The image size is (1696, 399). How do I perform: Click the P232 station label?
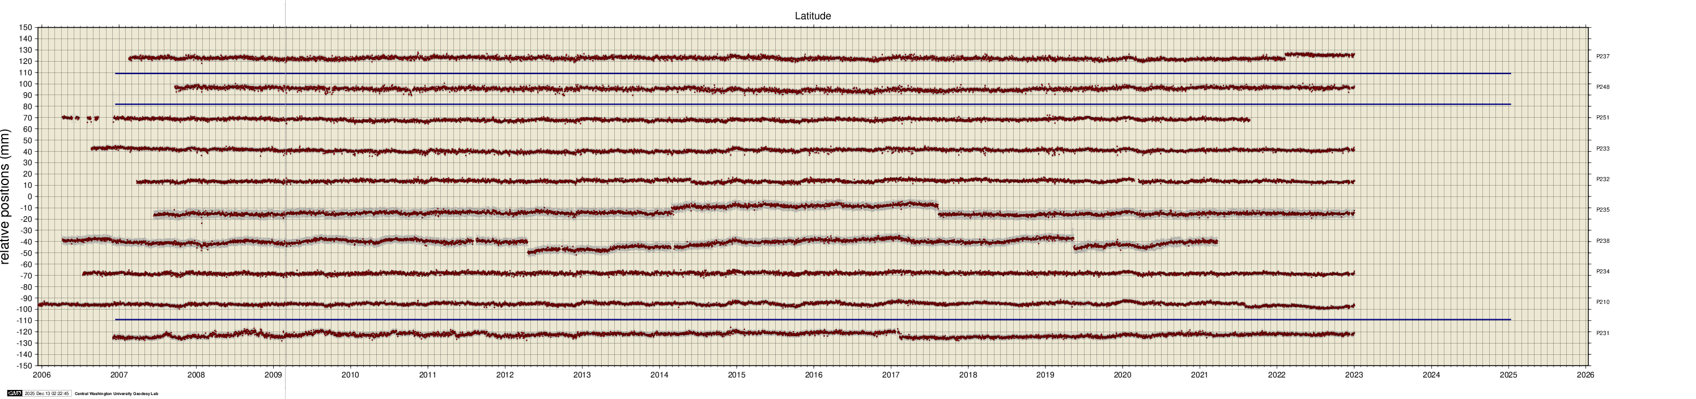1603,179
